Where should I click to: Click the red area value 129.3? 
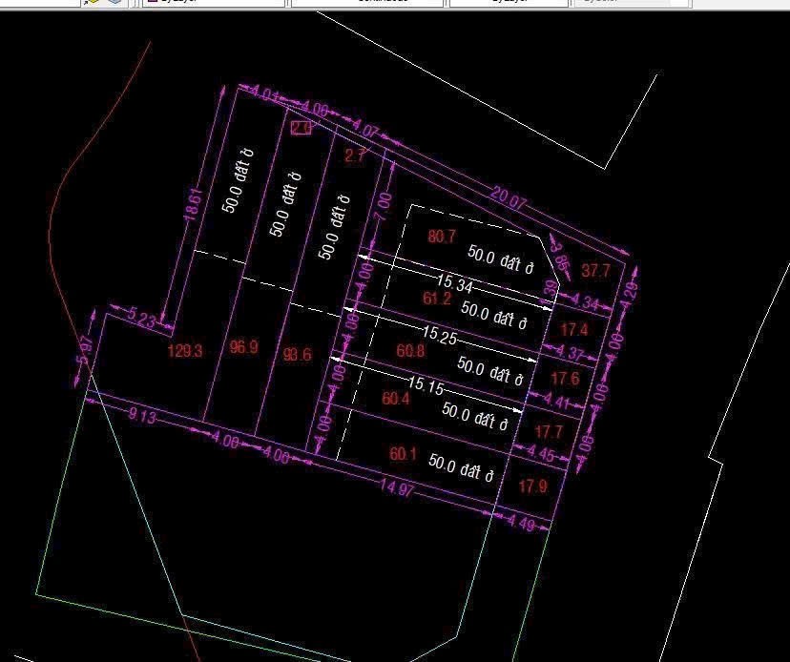pos(185,351)
